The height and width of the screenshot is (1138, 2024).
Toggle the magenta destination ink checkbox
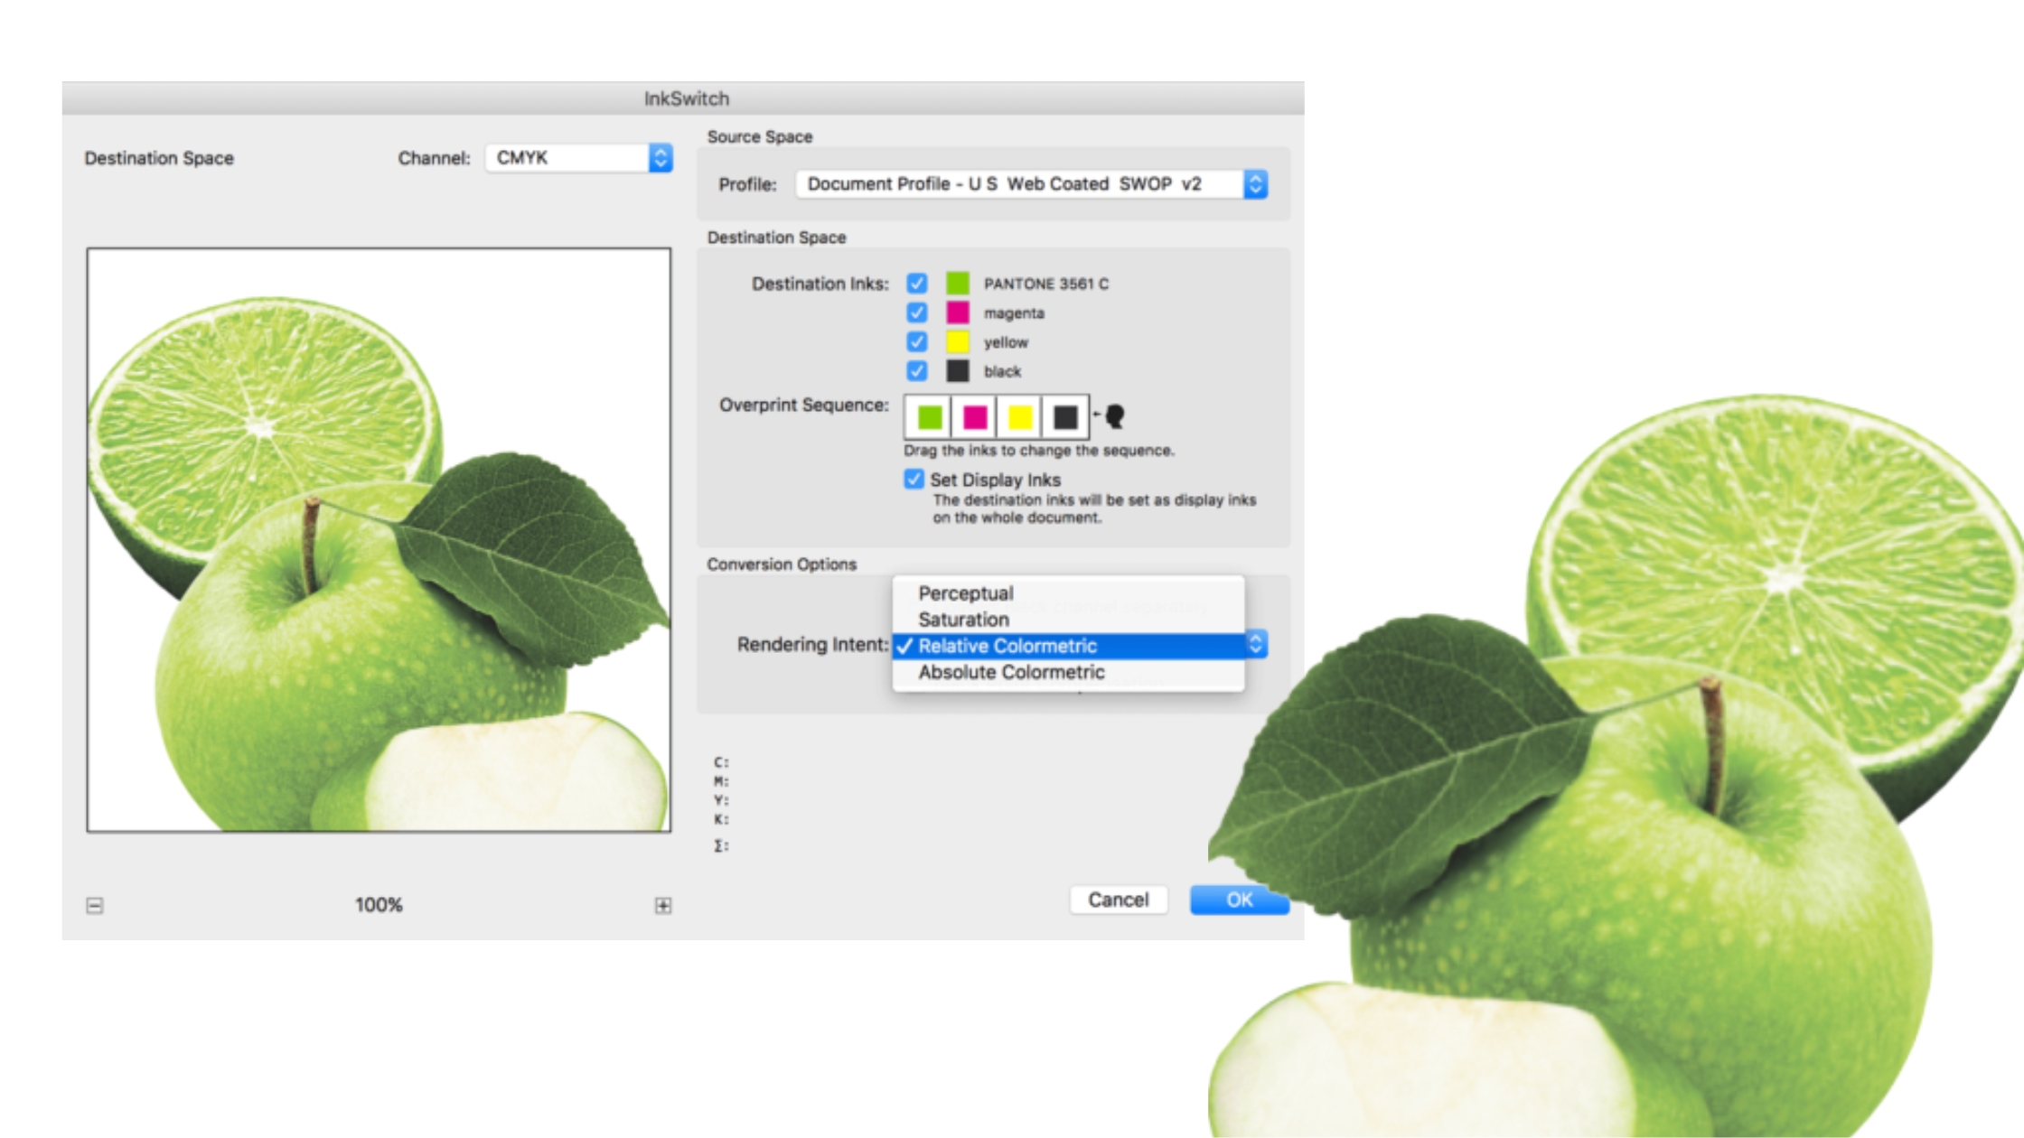pyautogui.click(x=917, y=312)
